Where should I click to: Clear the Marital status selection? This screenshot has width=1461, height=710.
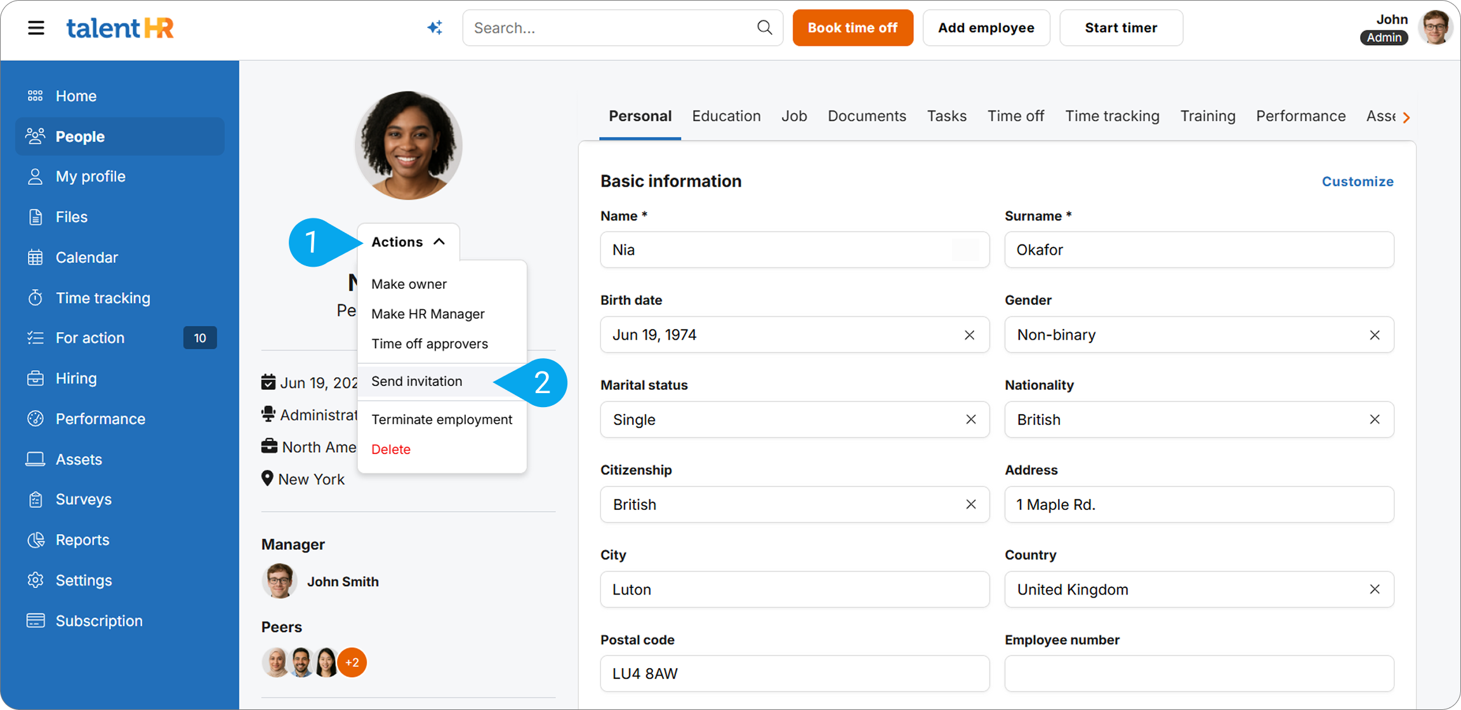970,420
